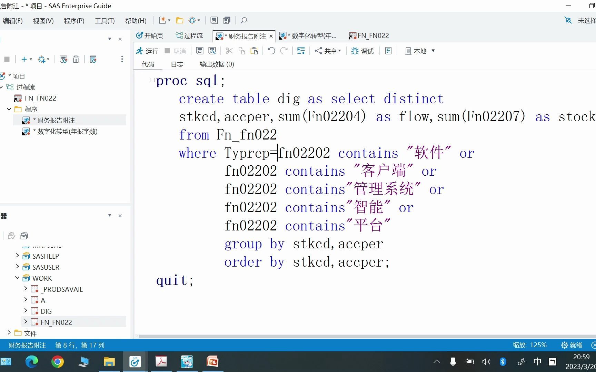
Task: Expand the _PRODSAVAIL table
Action: point(26,289)
